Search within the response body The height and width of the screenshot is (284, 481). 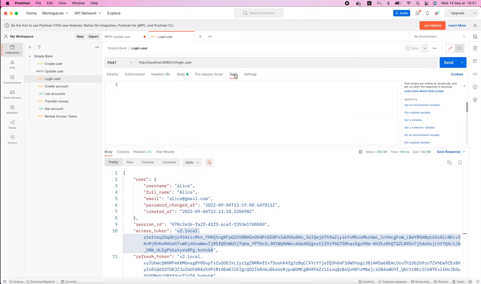point(460,163)
